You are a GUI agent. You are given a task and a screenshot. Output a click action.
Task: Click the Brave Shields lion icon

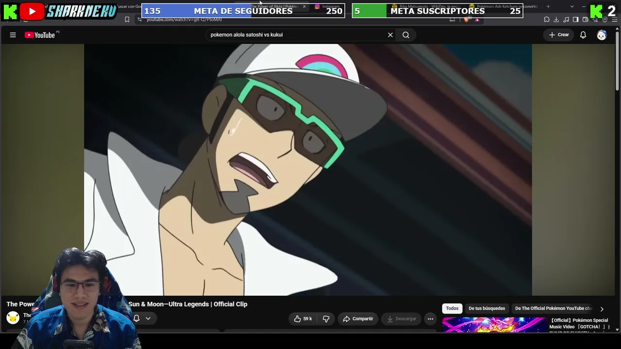467,19
